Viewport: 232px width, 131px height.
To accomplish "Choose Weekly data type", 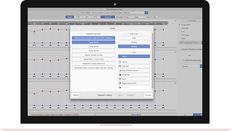I will click(x=134, y=42).
